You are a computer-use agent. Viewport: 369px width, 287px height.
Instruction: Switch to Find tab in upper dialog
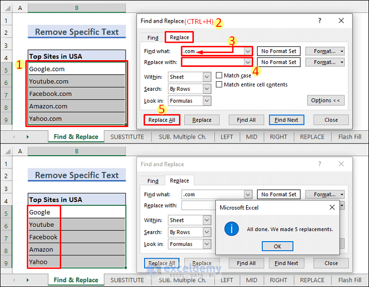153,37
